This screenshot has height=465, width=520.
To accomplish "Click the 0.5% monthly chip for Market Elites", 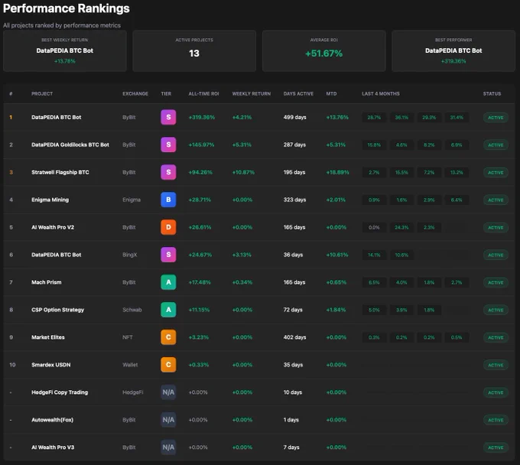I will [457, 337].
